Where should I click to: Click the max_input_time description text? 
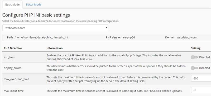tap(114, 91)
